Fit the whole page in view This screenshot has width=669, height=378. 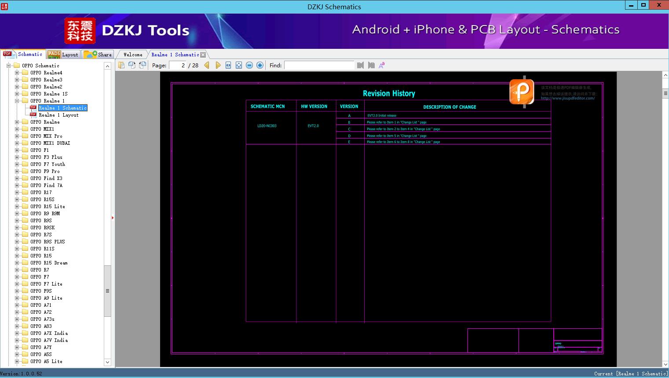(239, 65)
